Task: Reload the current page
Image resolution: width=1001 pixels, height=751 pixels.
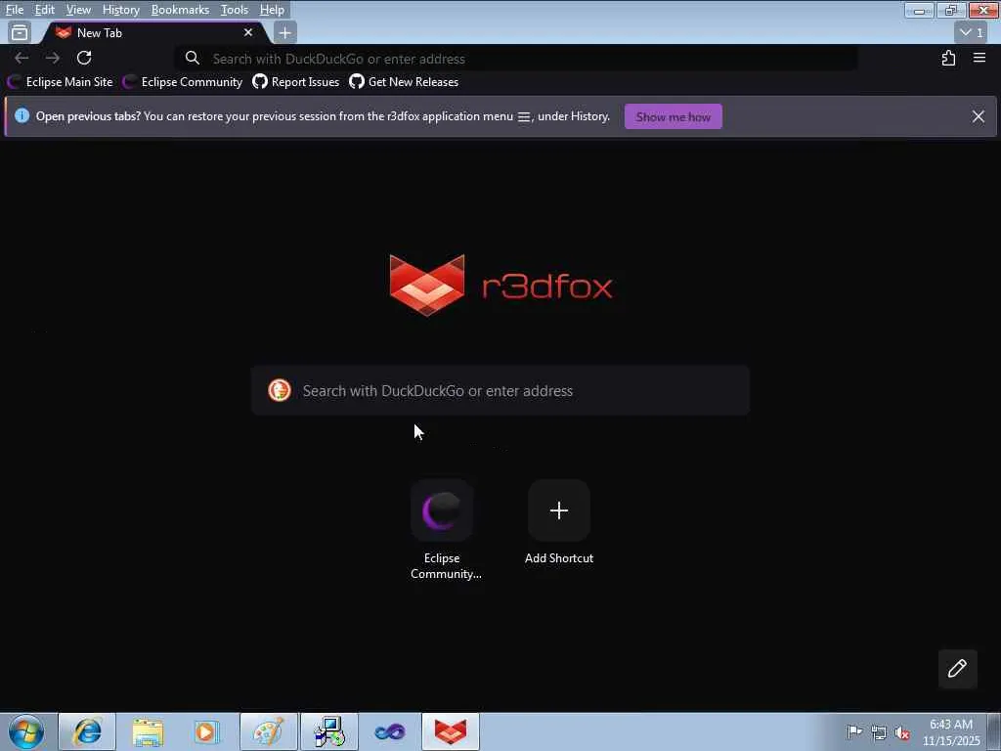Action: [84, 58]
